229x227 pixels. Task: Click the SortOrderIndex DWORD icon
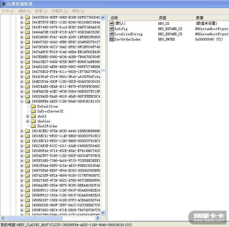coord(112,39)
